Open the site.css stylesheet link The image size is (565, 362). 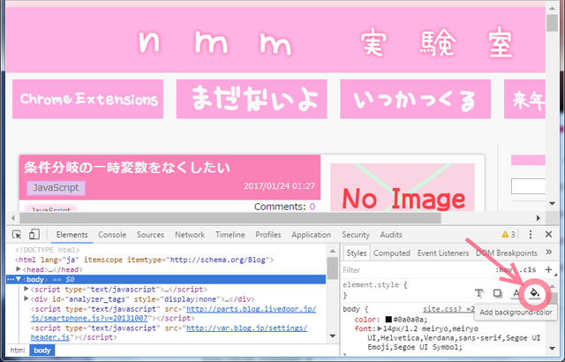coord(448,309)
